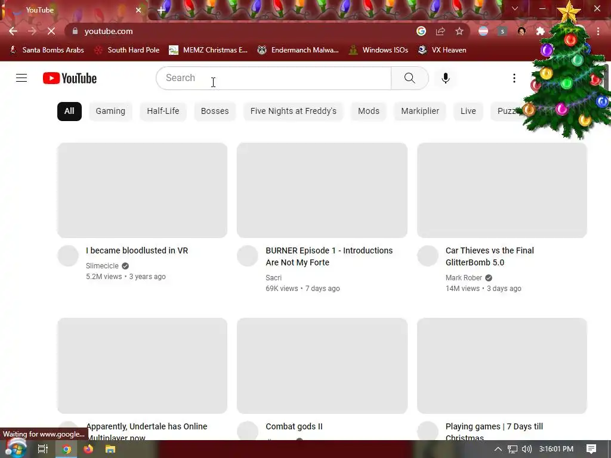Stop page loading with X button

(x=51, y=31)
